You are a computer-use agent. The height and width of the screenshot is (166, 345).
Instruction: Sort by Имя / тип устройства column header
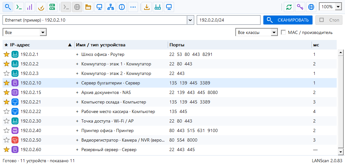pos(121,45)
